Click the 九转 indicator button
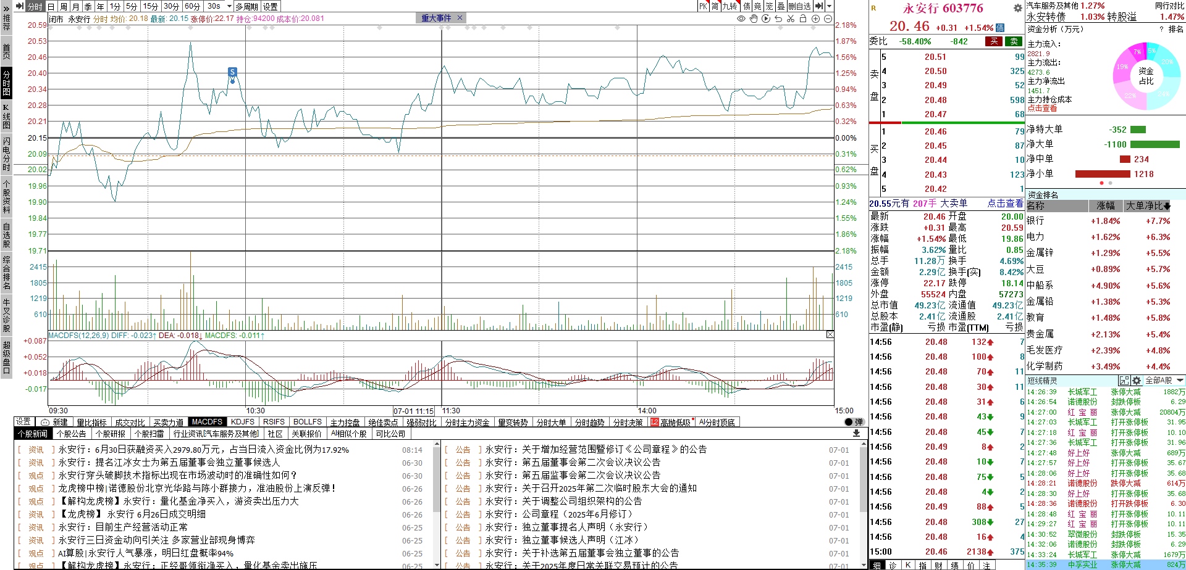Image resolution: width=1186 pixels, height=570 pixels. tap(730, 6)
